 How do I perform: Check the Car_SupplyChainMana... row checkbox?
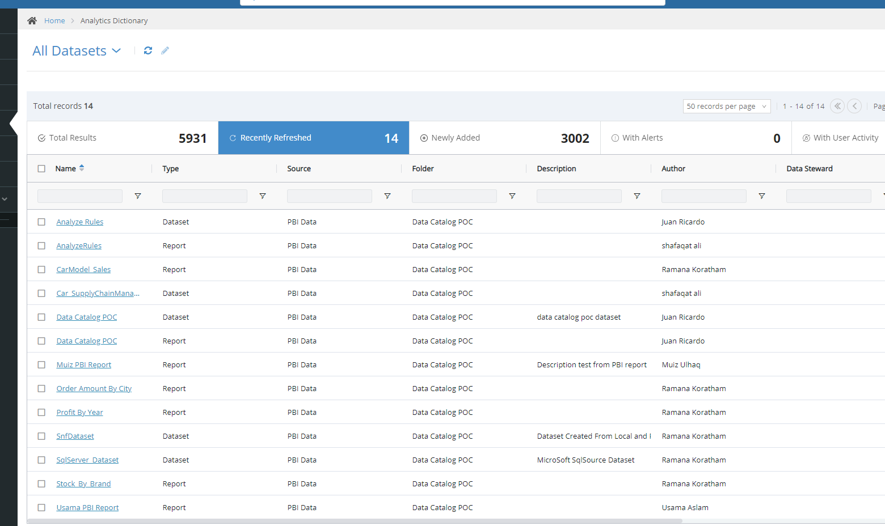[41, 293]
